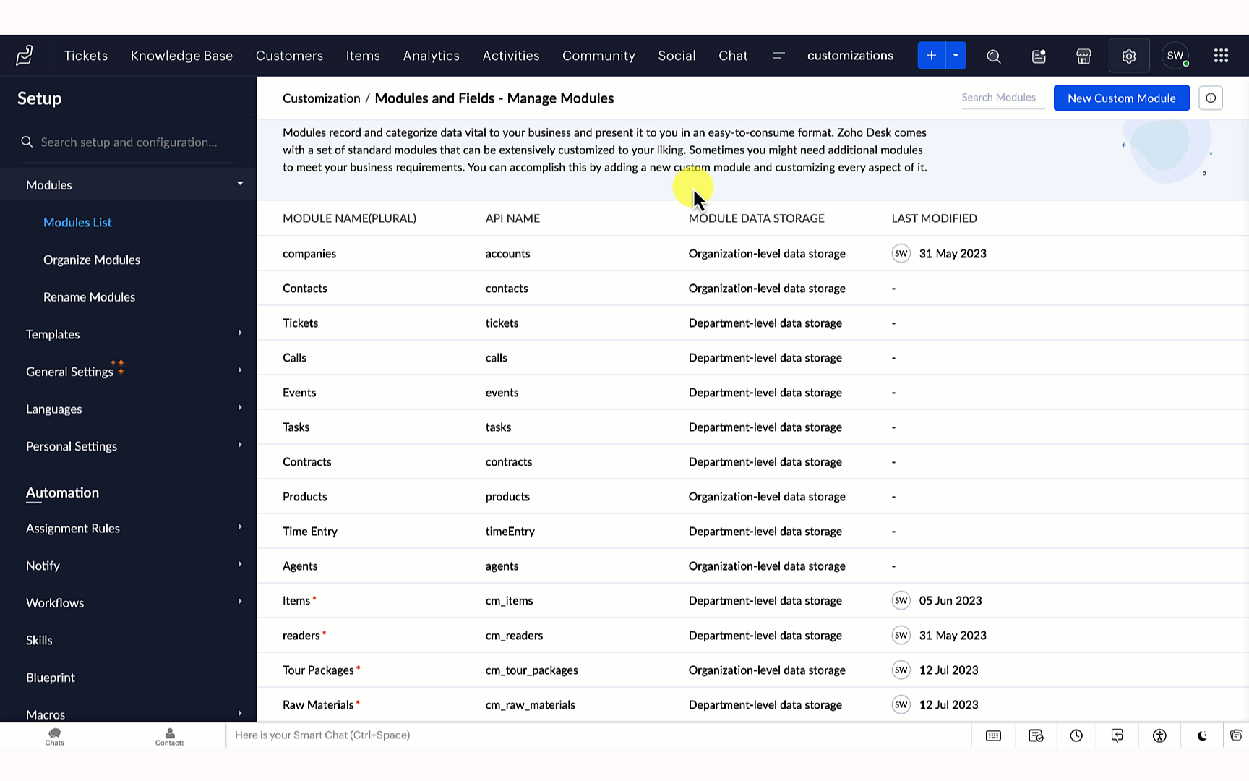The width and height of the screenshot is (1249, 781).
Task: Collapse the Modules sidebar section
Action: point(240,184)
